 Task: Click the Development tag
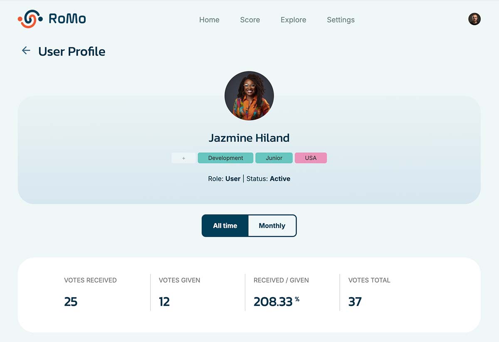click(225, 158)
